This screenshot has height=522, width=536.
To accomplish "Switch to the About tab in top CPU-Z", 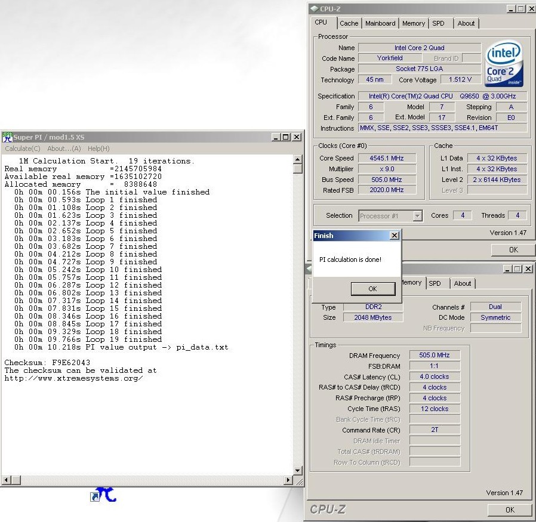I will (466, 23).
